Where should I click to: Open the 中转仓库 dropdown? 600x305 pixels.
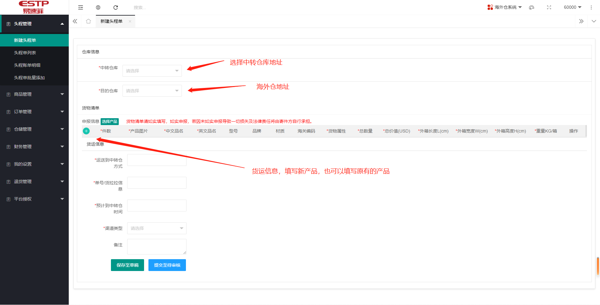click(x=152, y=71)
